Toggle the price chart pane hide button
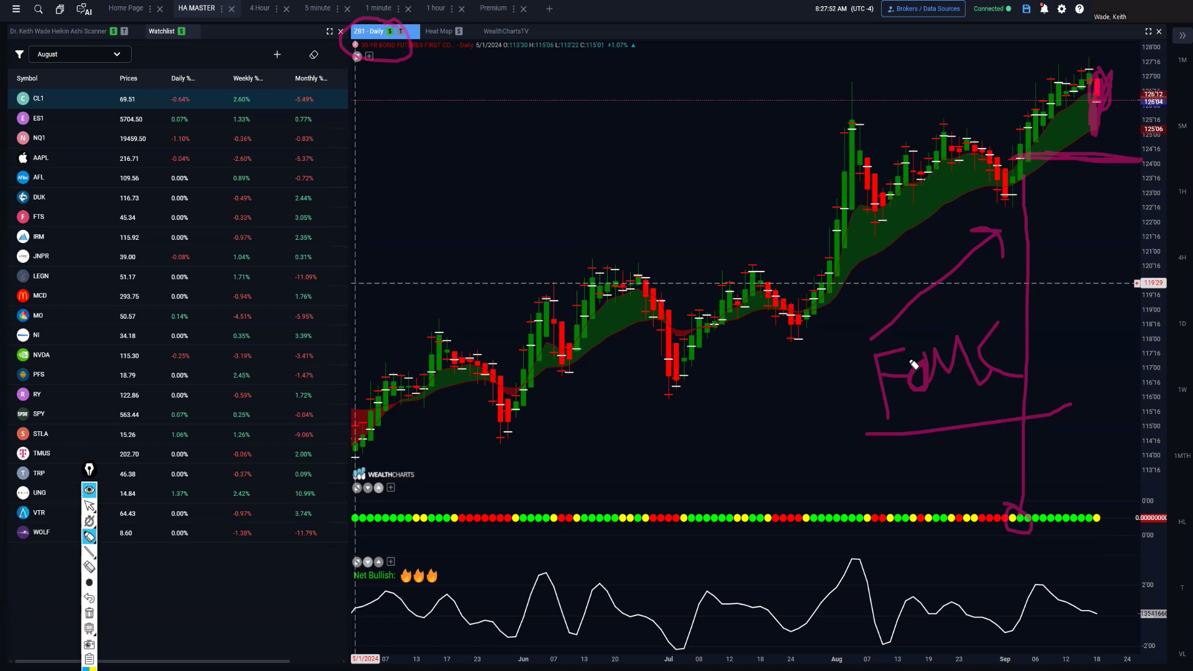Viewport: 1193px width, 671px height. (x=357, y=57)
